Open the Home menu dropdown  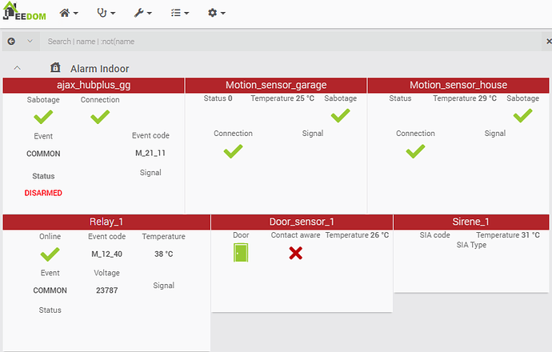(x=69, y=13)
